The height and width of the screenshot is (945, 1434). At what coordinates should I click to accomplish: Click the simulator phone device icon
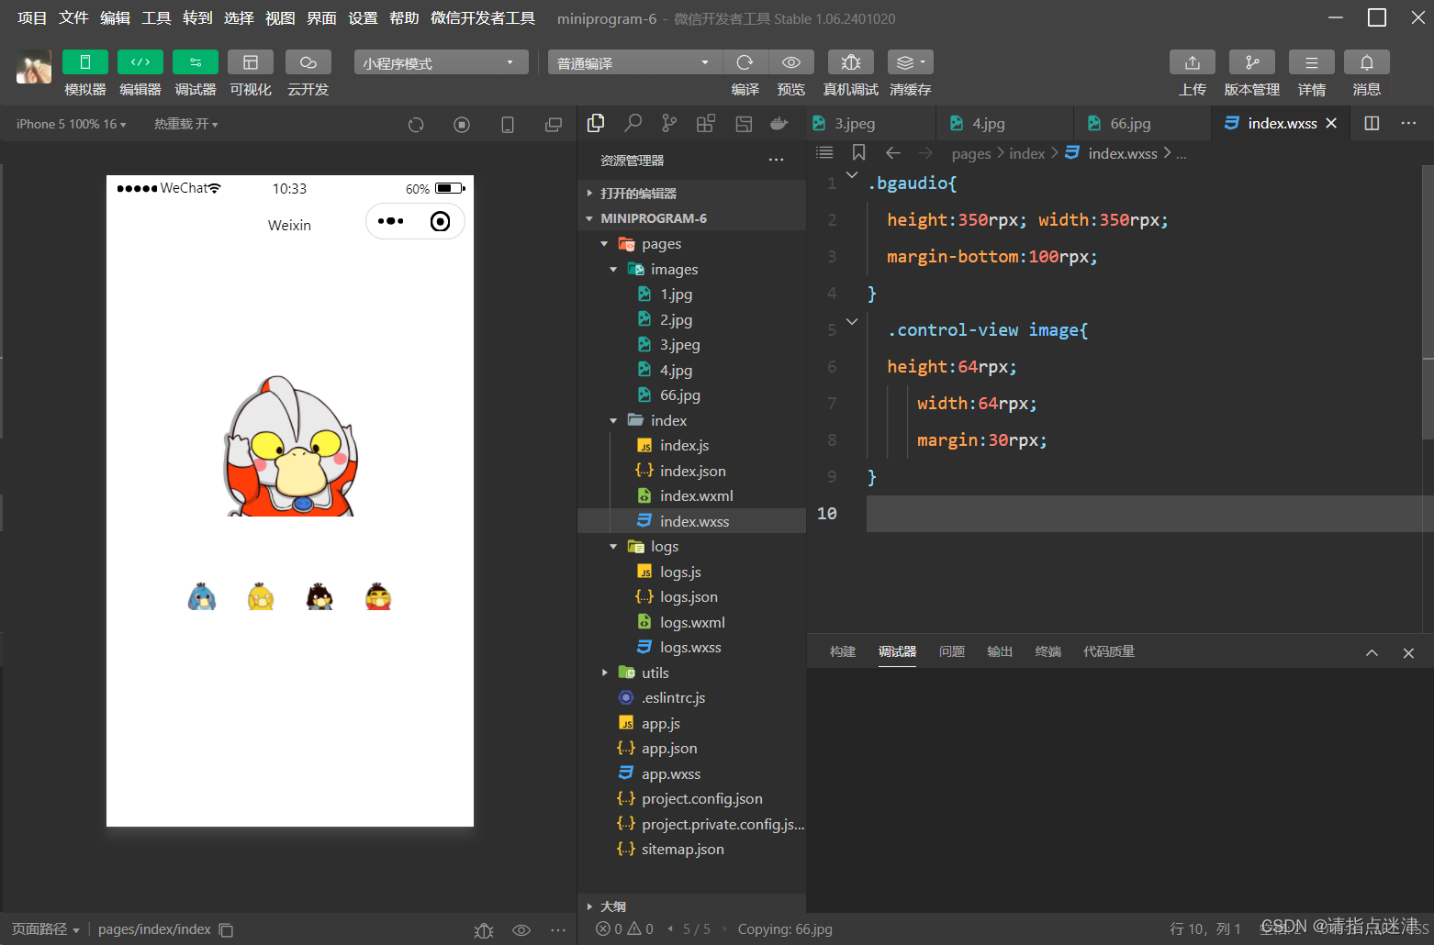pyautogui.click(x=508, y=125)
